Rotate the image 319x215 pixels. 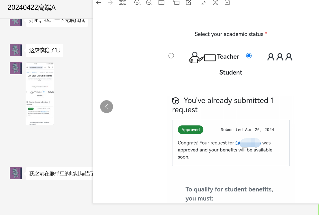177,2
